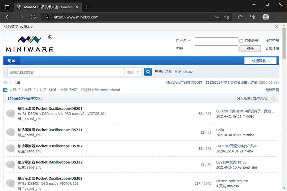Screen dimensions: 287x191
Task: Collapse the Mini品牌产品中文区 section
Action: [273, 99]
